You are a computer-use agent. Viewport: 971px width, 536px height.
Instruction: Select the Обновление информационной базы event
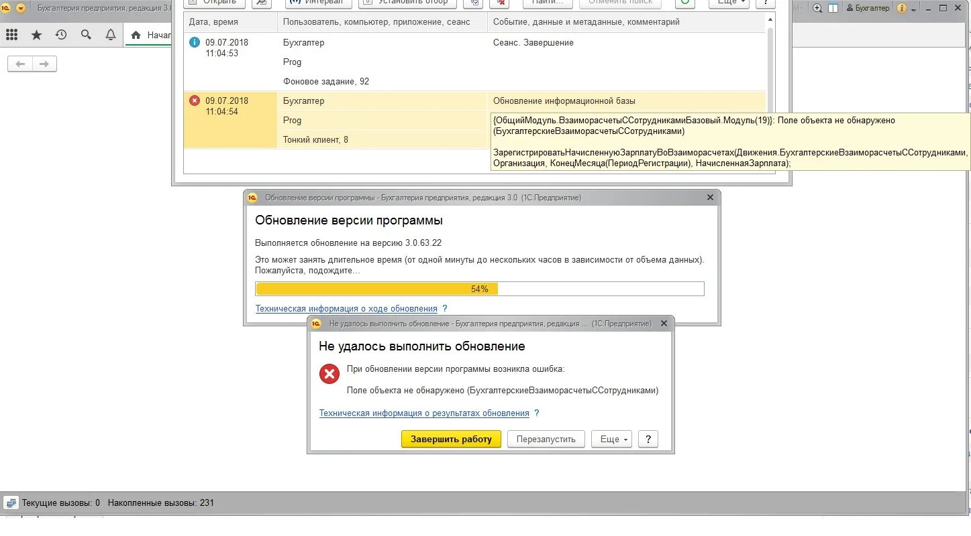(564, 100)
